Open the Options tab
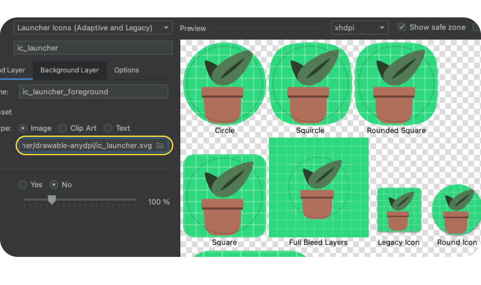This screenshot has height=285, width=481. pyautogui.click(x=126, y=70)
